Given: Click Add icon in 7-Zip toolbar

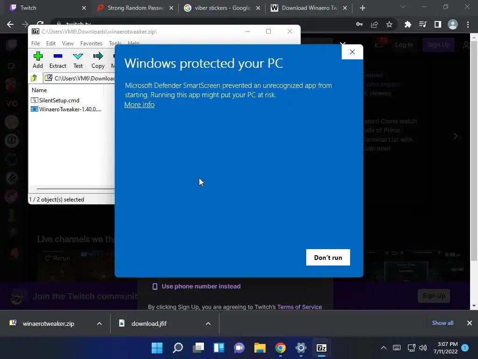Looking at the screenshot, I should pyautogui.click(x=38, y=60).
